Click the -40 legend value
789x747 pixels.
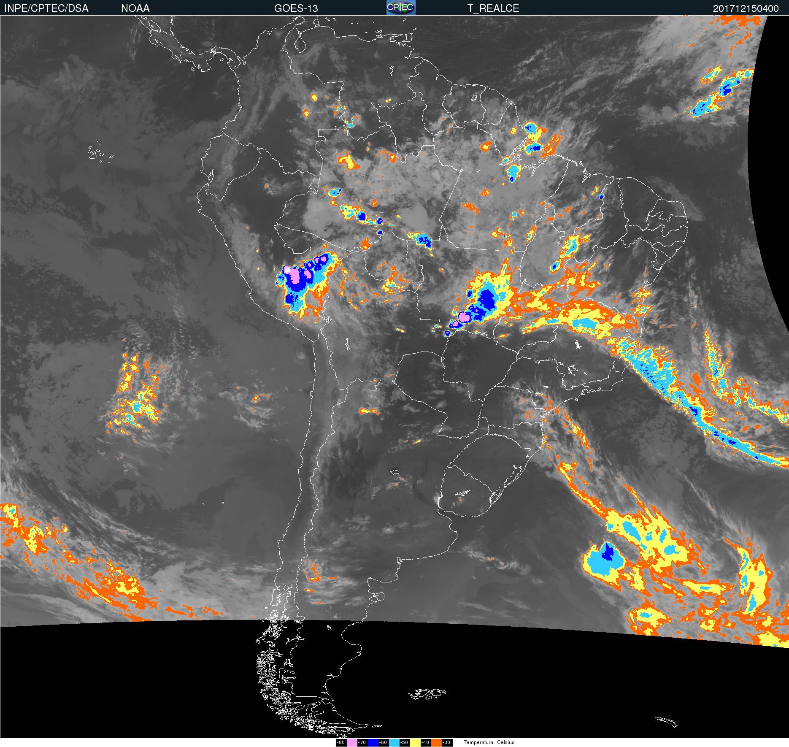click(x=425, y=742)
